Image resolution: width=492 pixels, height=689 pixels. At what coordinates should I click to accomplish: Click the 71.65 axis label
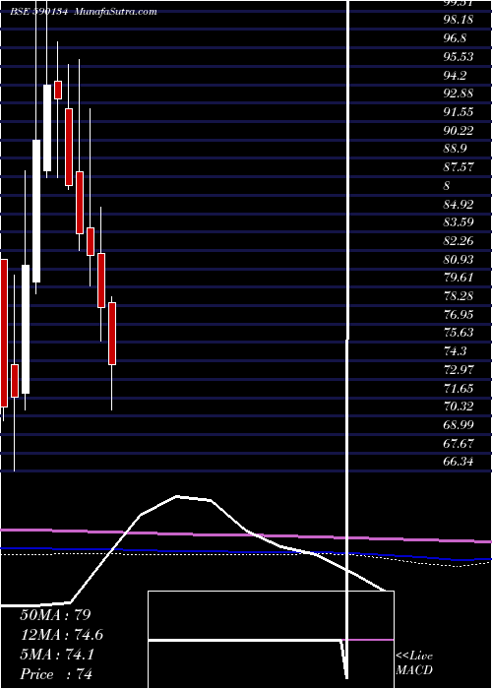click(x=459, y=388)
